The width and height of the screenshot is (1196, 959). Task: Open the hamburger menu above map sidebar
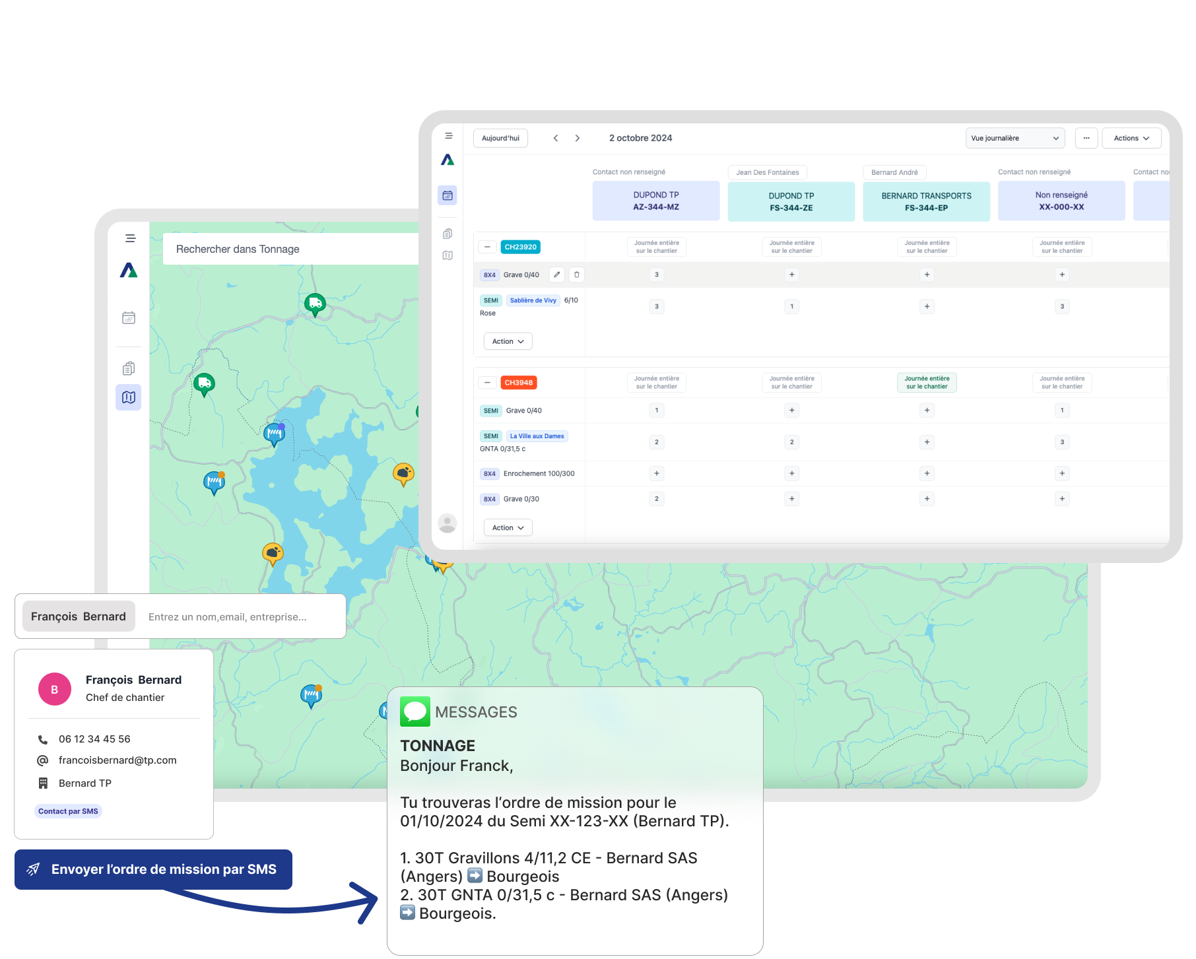tap(131, 238)
